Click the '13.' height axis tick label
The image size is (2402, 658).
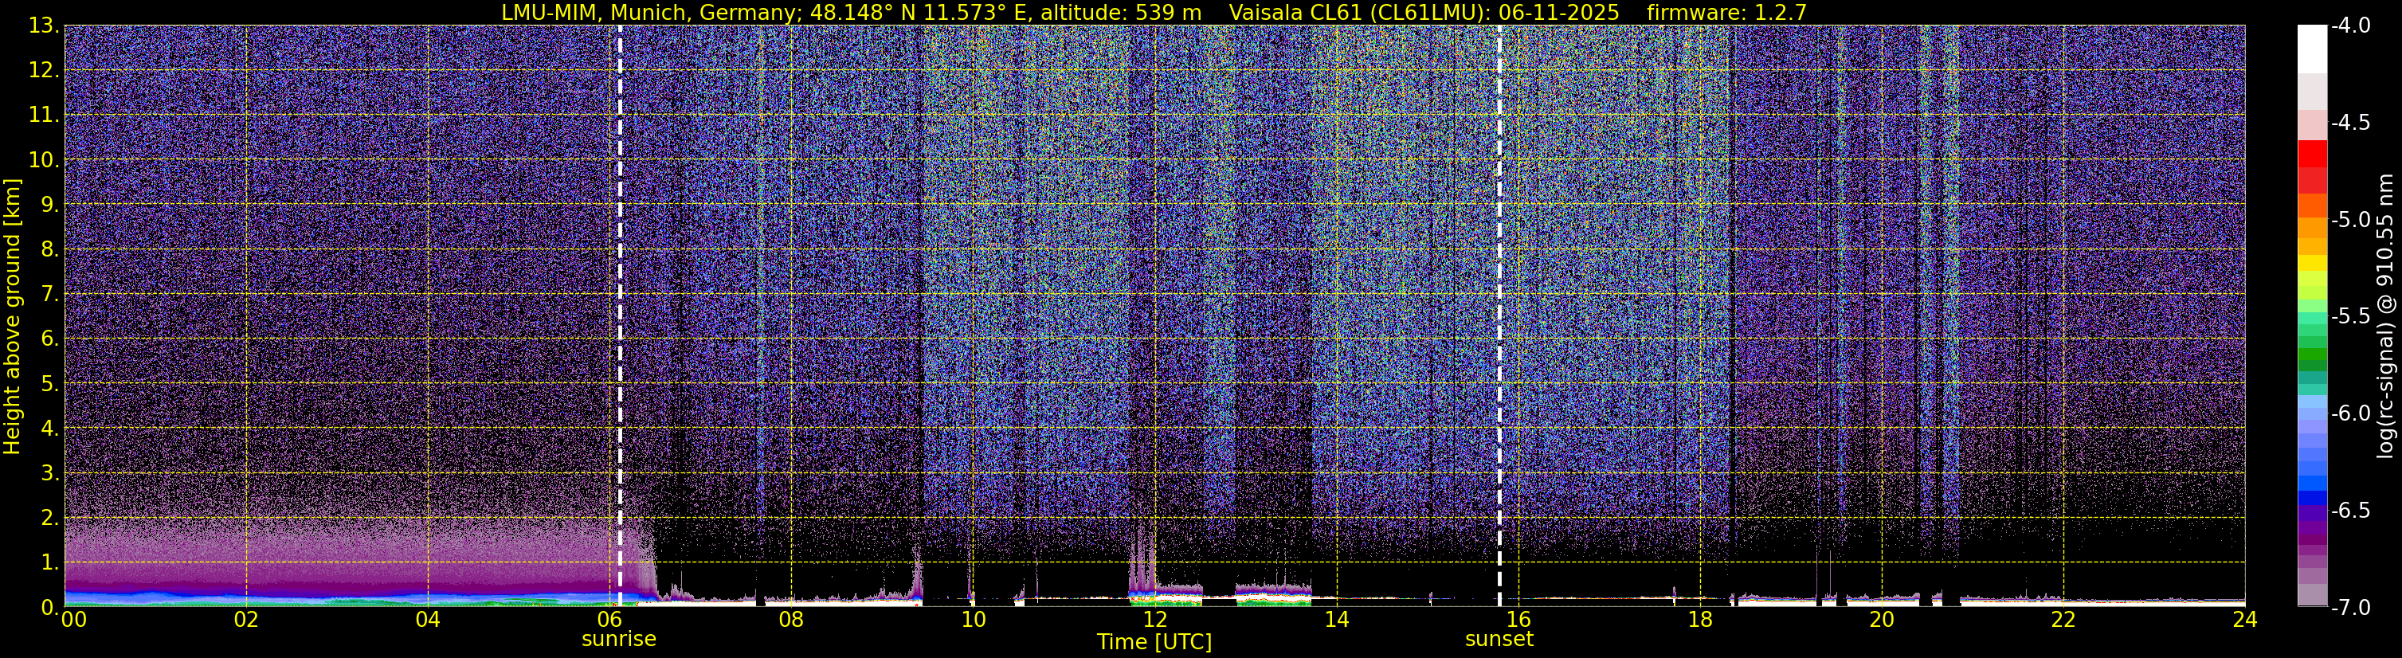tap(45, 25)
